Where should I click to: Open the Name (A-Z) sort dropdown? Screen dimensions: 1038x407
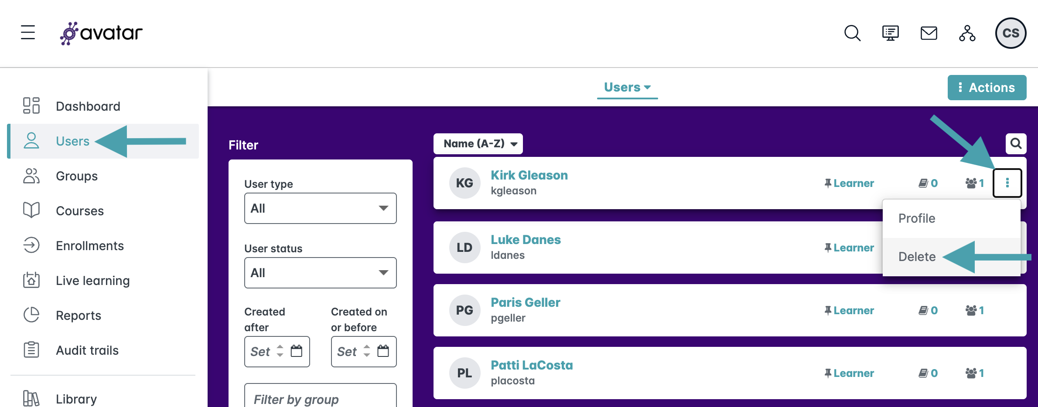tap(478, 144)
